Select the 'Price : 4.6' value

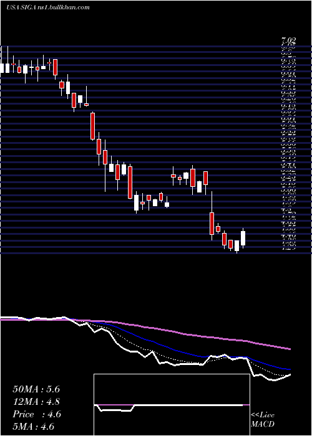click(x=37, y=414)
